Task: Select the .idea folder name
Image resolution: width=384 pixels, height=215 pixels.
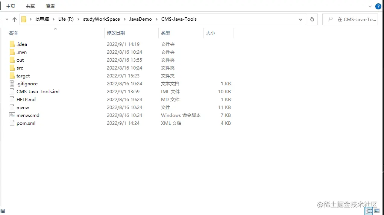Action: (22, 44)
